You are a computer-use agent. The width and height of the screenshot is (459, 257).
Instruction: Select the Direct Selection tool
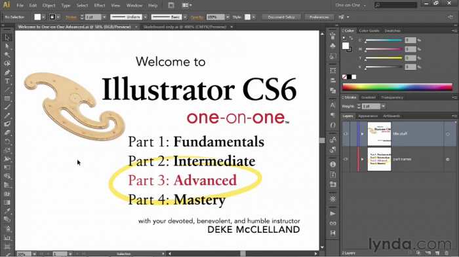tap(7, 46)
